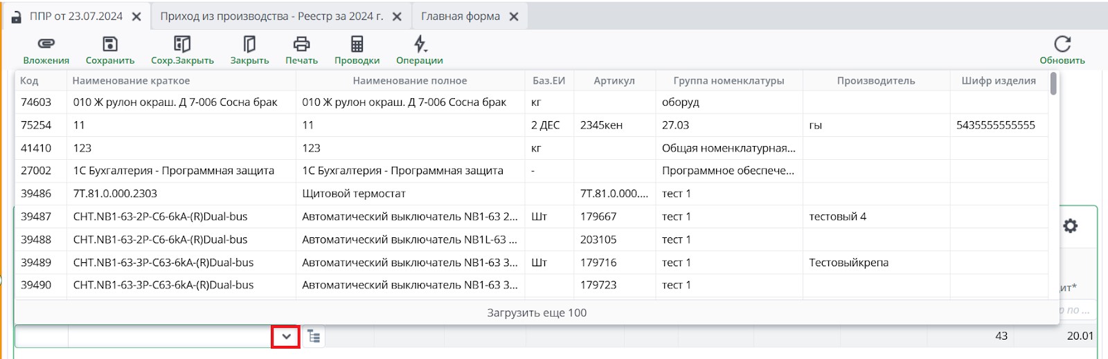The width and height of the screenshot is (1108, 359).
Task: Collapse the nomenclature dropdown chevron
Action: (286, 337)
